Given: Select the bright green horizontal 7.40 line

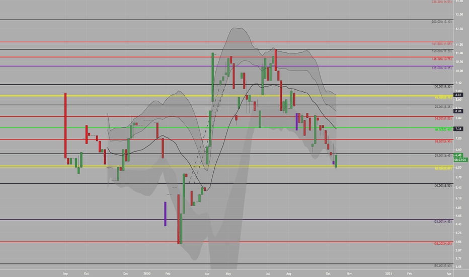Looking at the screenshot, I should (226, 128).
